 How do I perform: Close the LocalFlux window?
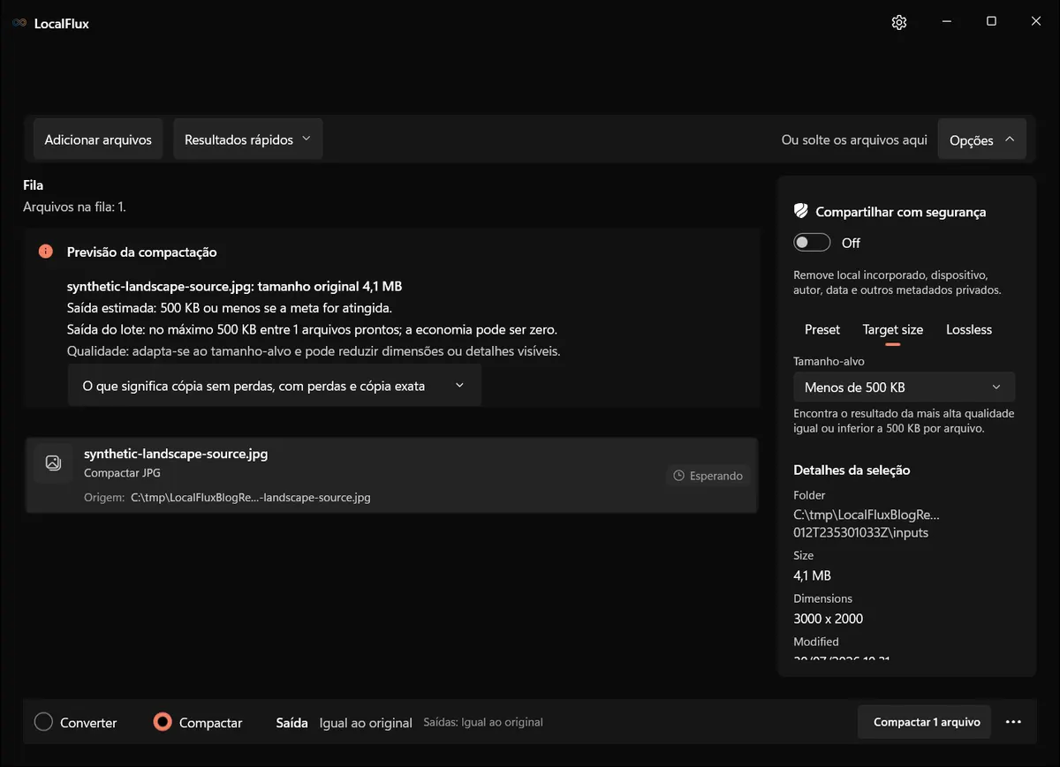[x=1036, y=22]
